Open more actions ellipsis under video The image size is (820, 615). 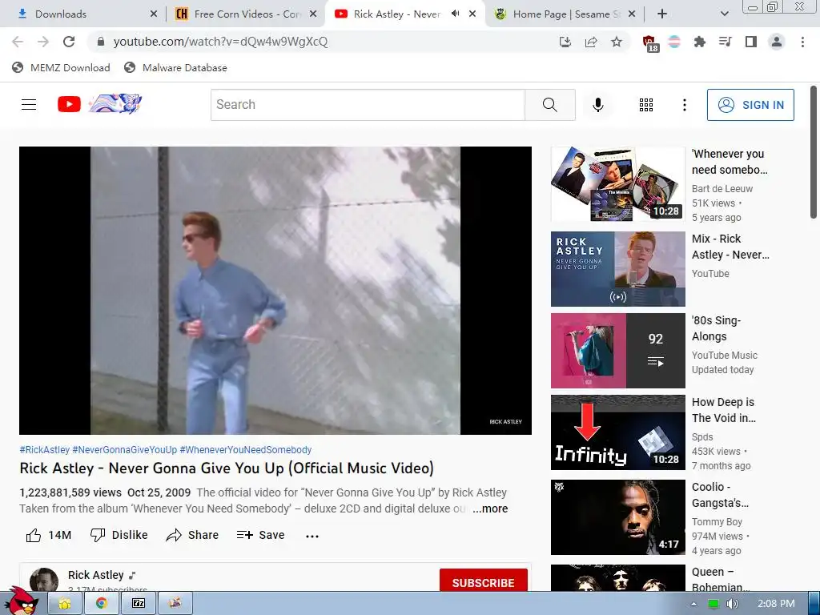(x=312, y=536)
